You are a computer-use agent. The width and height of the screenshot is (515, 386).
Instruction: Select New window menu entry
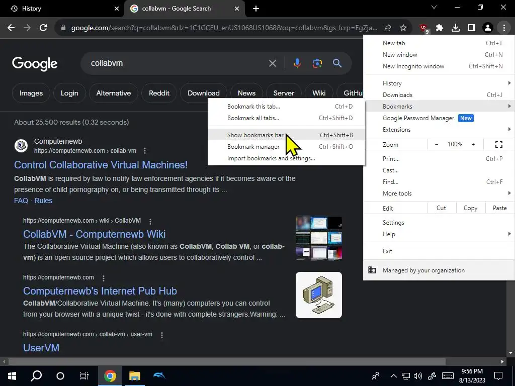click(439, 54)
